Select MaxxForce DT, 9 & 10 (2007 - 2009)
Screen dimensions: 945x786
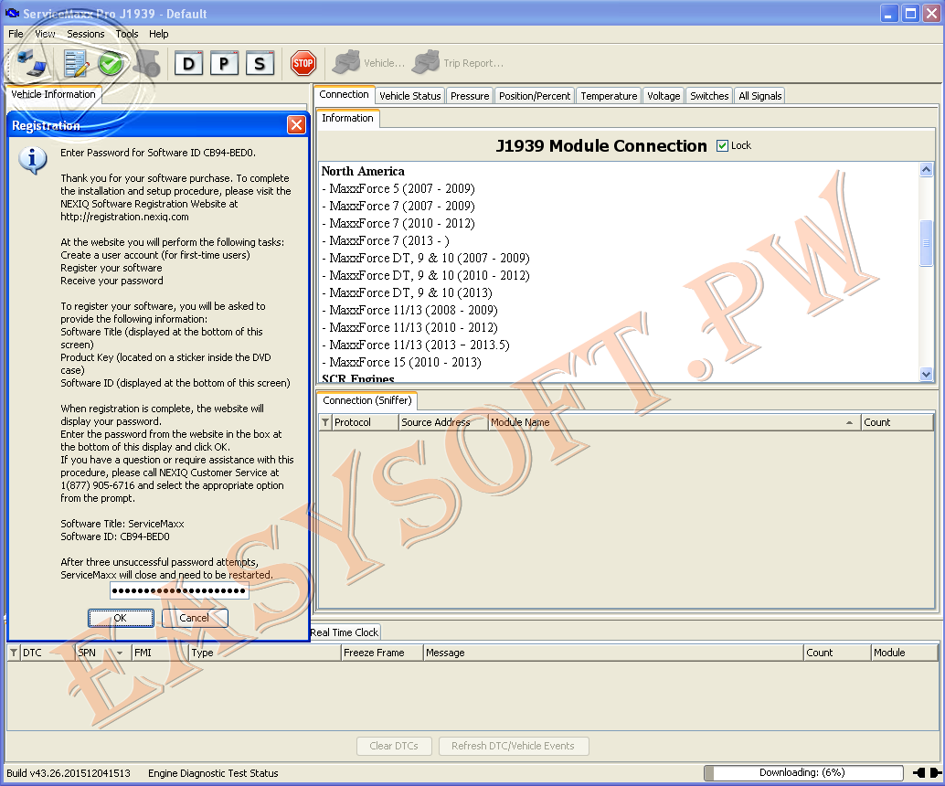click(426, 259)
